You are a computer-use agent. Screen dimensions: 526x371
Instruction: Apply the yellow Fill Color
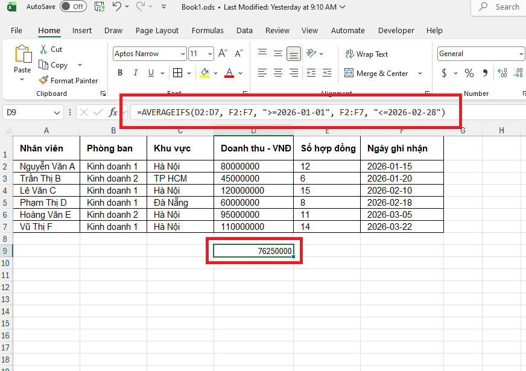coord(204,73)
